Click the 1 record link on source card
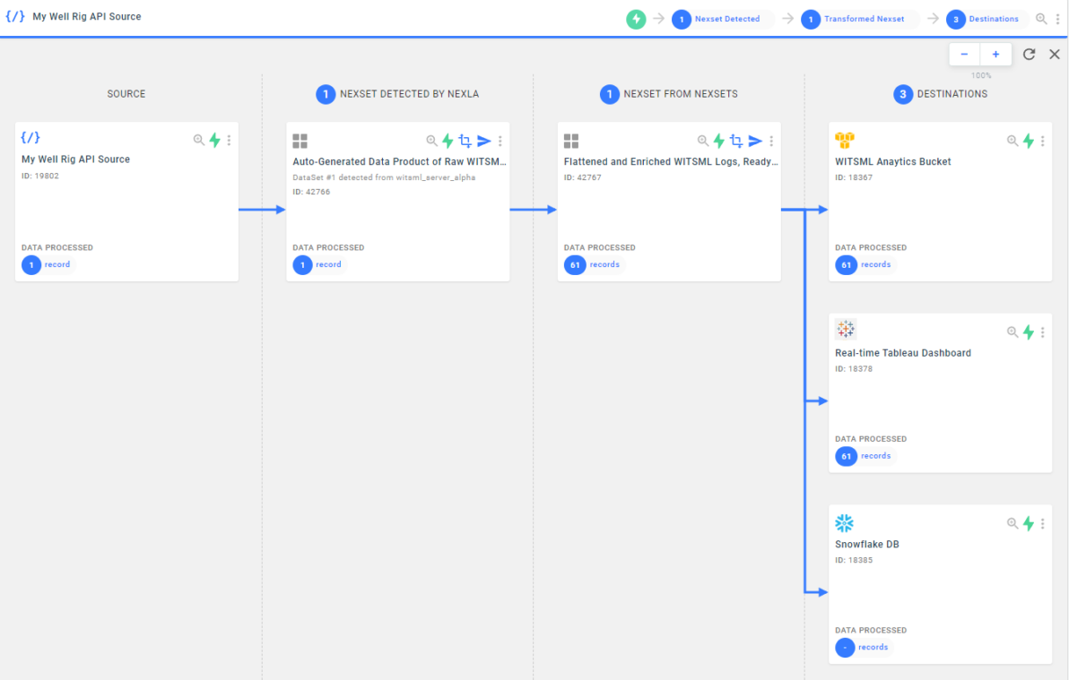Screen dimensions: 1069x680 (46, 264)
